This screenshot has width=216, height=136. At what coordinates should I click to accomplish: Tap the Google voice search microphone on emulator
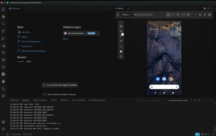(x=177, y=87)
